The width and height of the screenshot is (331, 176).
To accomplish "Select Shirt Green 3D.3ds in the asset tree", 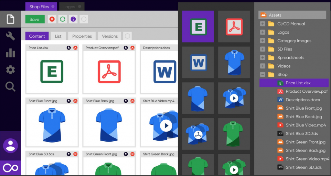I will (x=299, y=167).
